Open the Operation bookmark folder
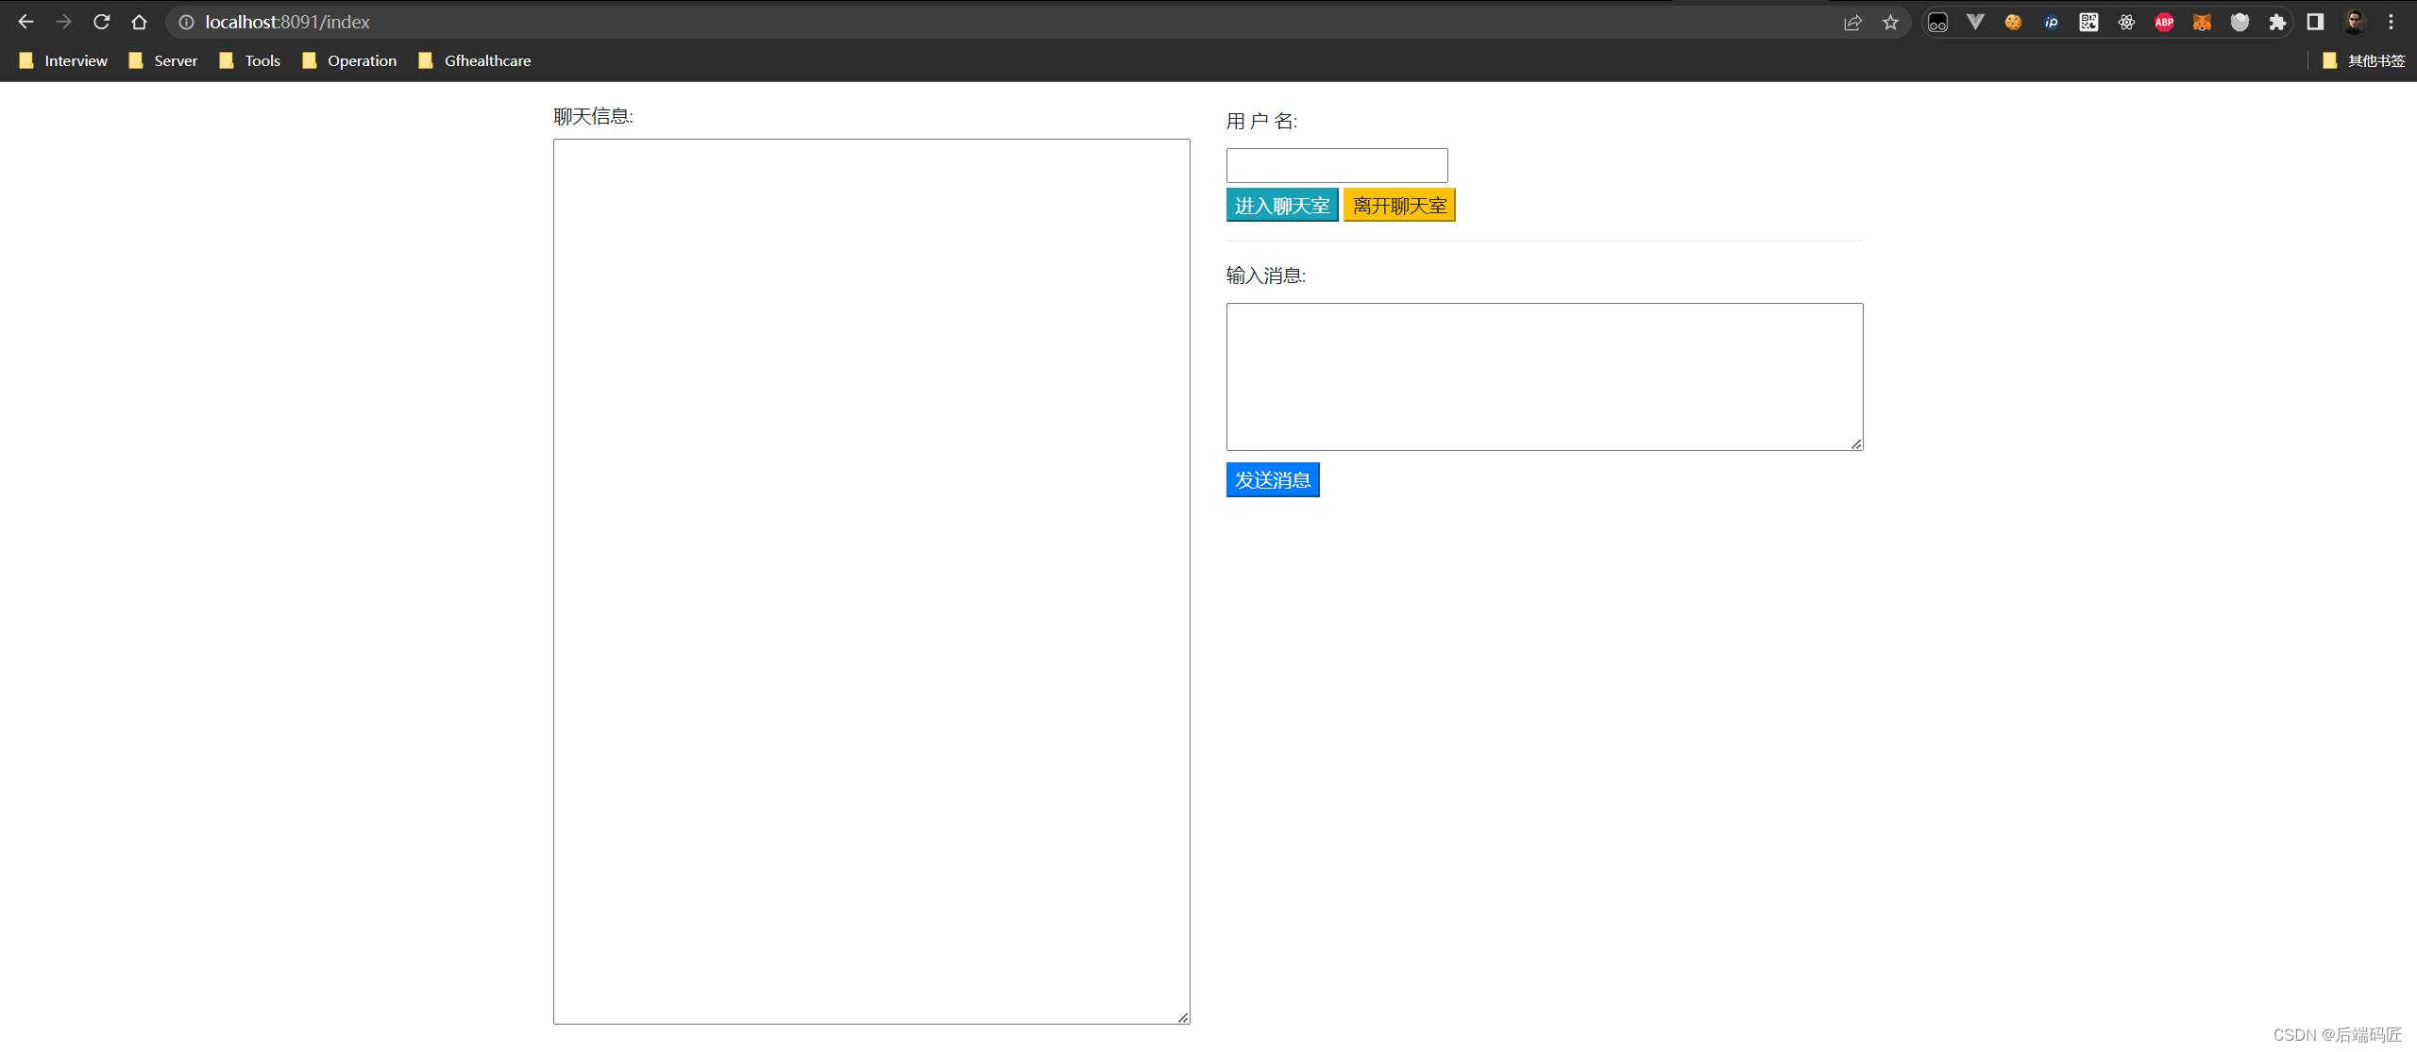The height and width of the screenshot is (1052, 2417). [x=349, y=60]
